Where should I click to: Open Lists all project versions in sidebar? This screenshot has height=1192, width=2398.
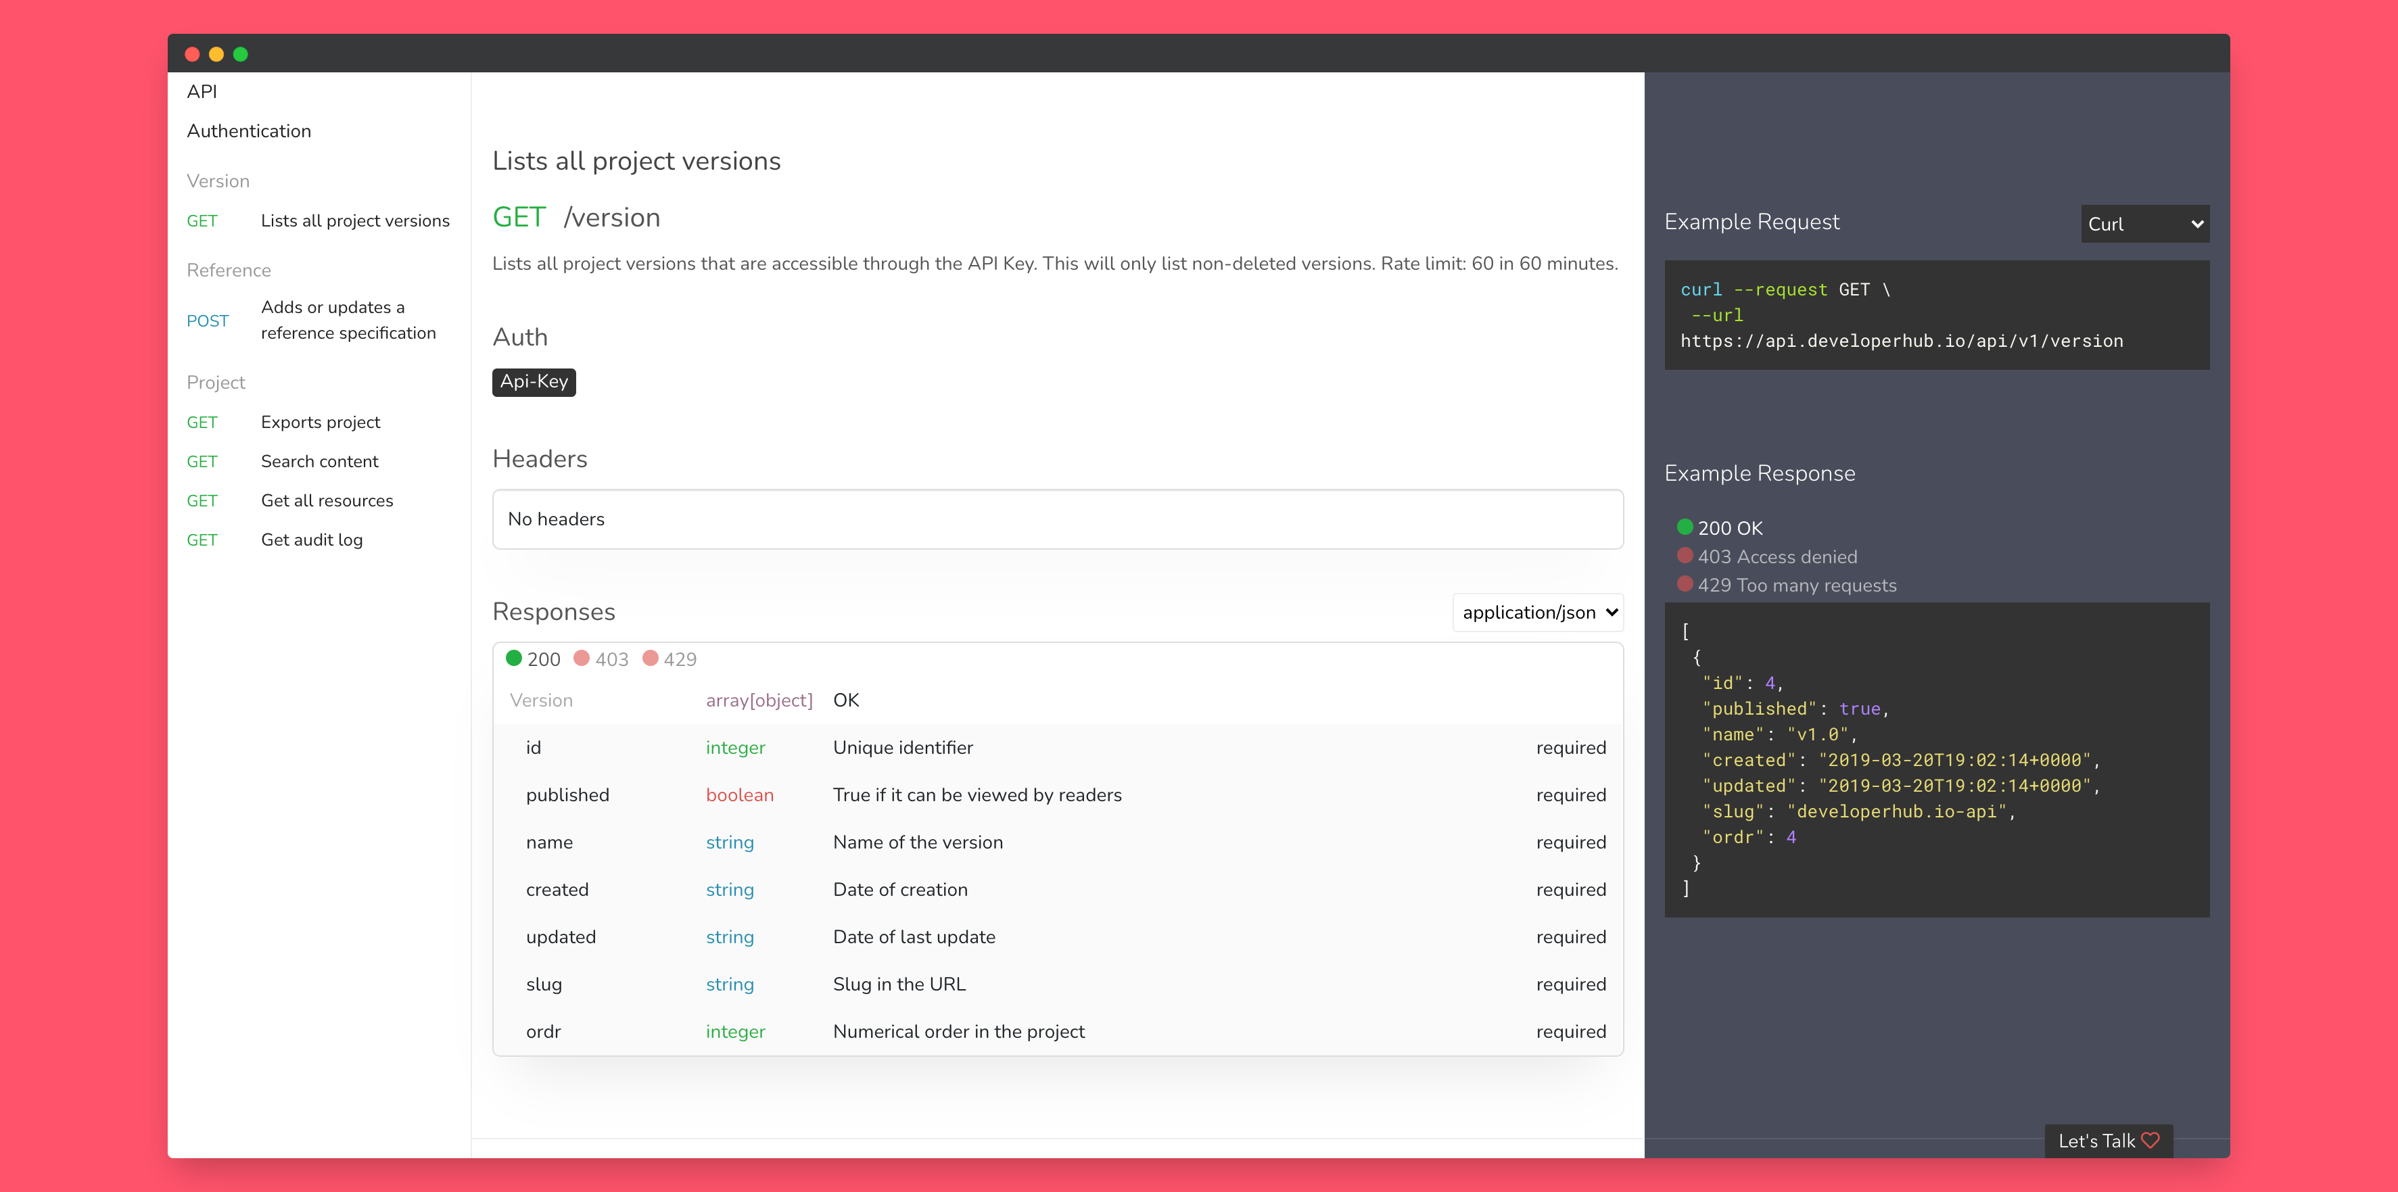(x=354, y=220)
